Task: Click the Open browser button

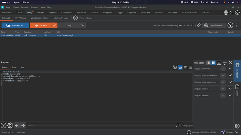Action: (214, 25)
